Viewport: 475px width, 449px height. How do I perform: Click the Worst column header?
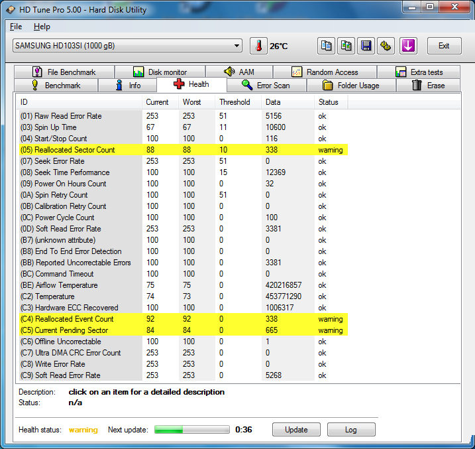pyautogui.click(x=197, y=102)
